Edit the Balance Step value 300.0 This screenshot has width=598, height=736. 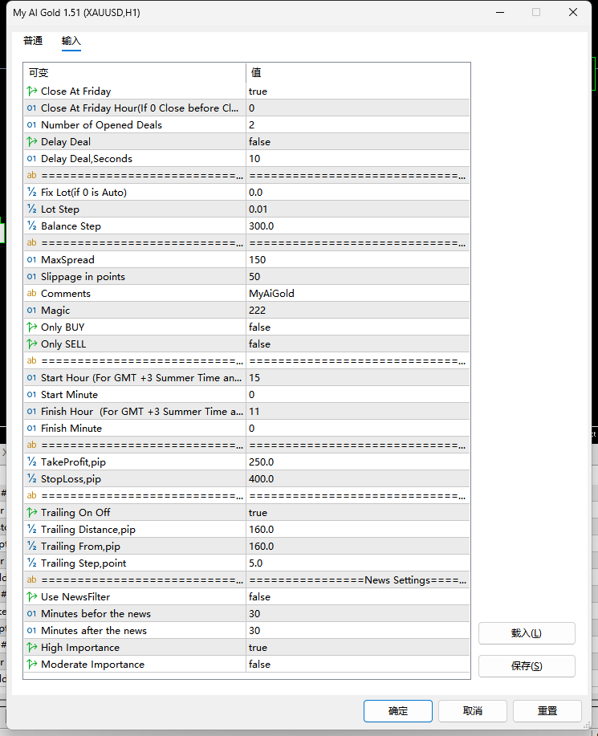tap(358, 226)
